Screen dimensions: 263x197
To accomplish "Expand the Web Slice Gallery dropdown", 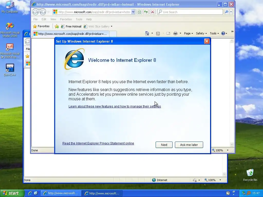I will click(x=111, y=26).
